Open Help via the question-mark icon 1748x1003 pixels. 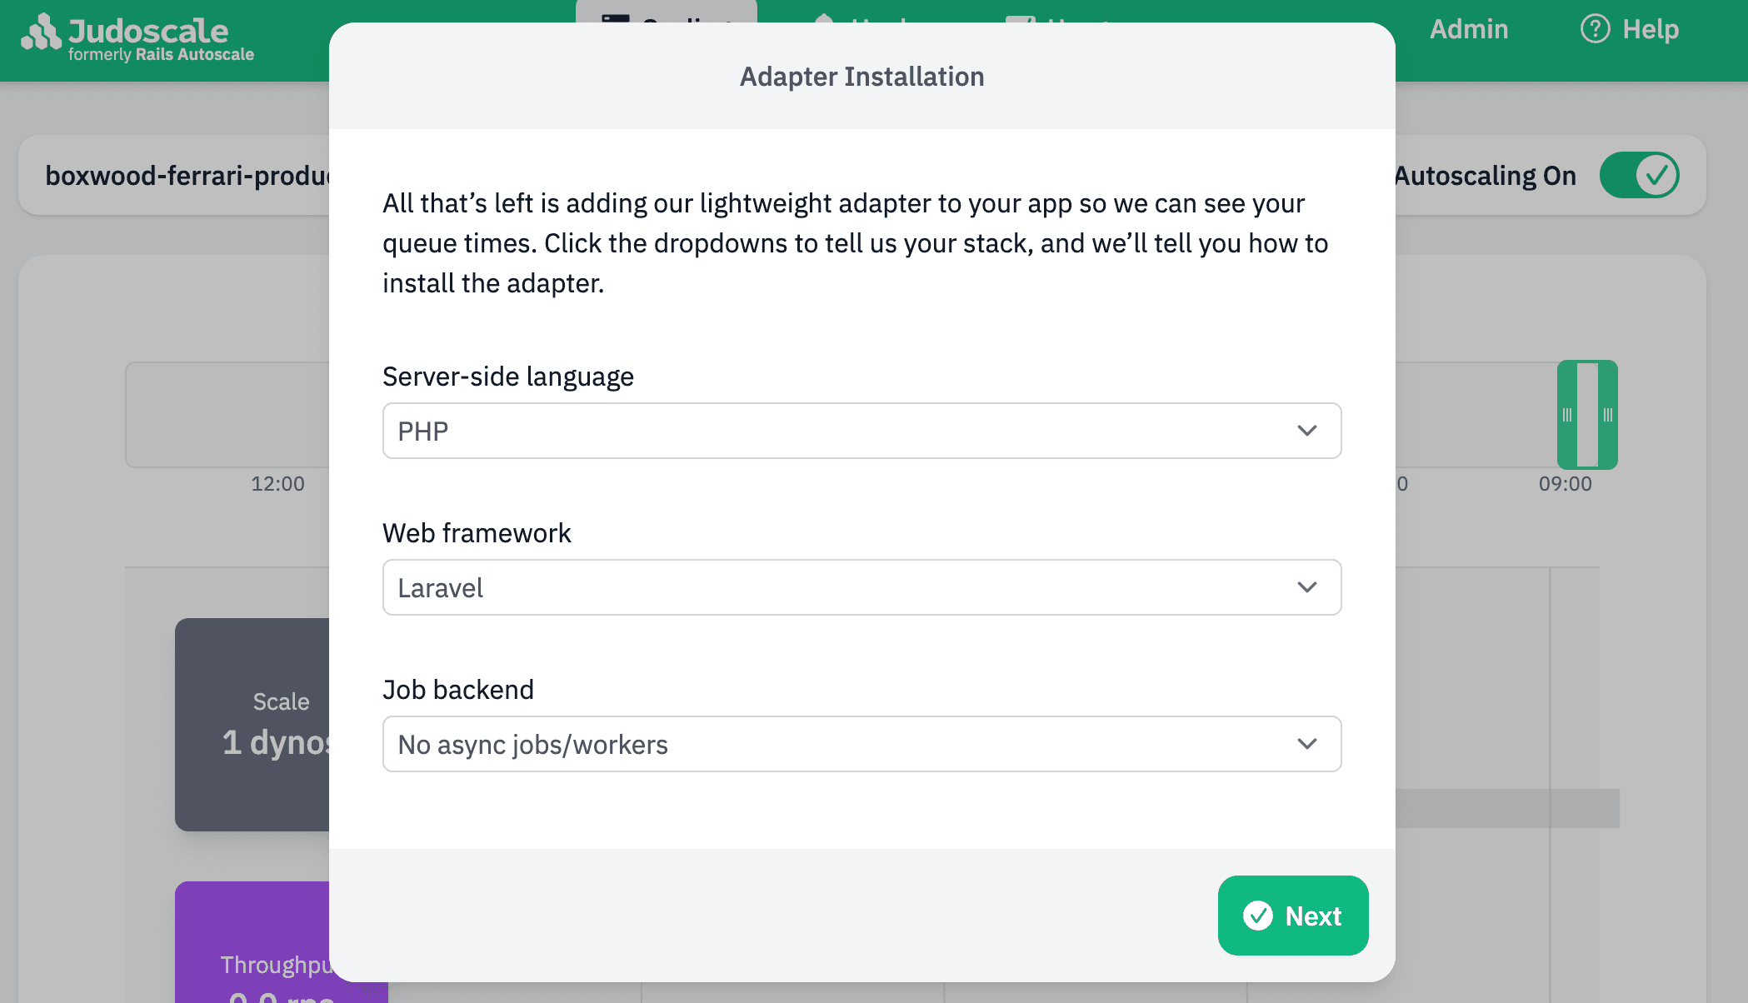pyautogui.click(x=1594, y=28)
